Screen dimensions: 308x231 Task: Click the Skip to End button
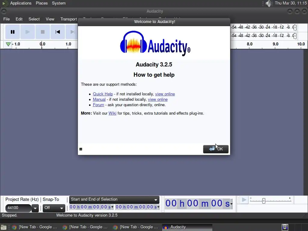[x=72, y=32]
